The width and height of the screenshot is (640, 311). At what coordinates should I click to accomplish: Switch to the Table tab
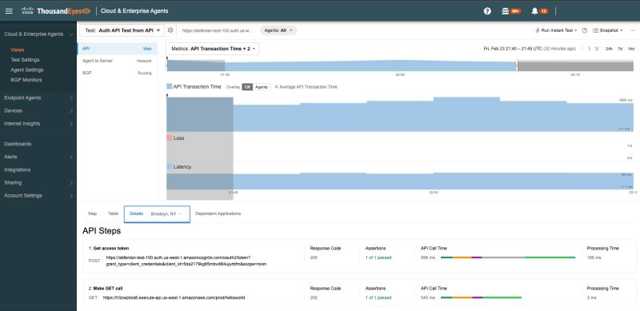pos(113,214)
